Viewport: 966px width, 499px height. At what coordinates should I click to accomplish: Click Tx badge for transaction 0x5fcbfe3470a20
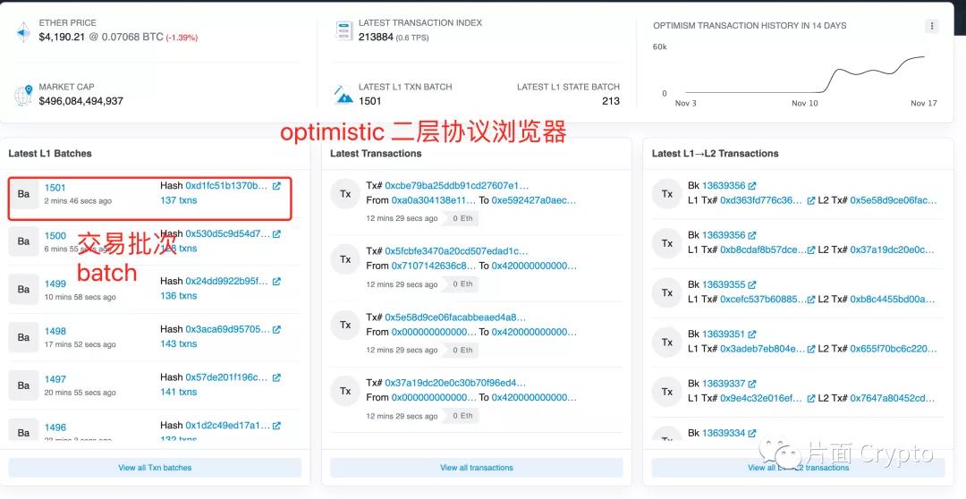coord(345,259)
